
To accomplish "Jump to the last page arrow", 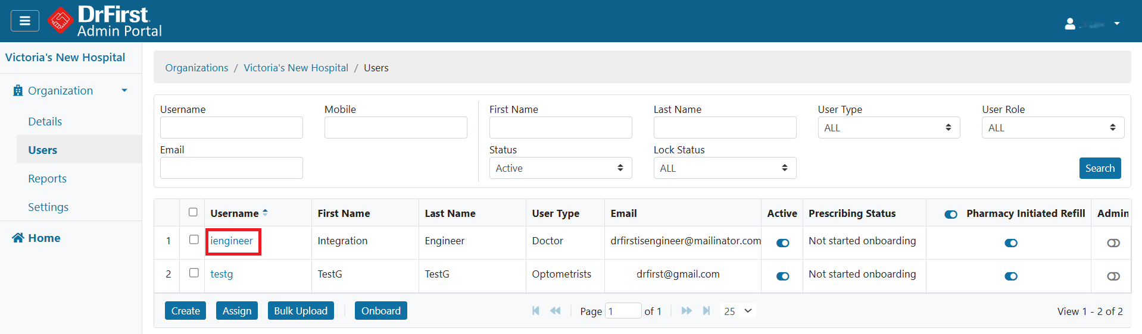I will (706, 311).
